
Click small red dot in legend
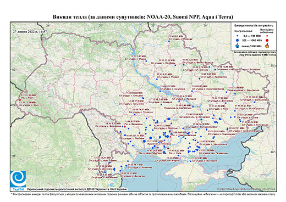coord(267,36)
